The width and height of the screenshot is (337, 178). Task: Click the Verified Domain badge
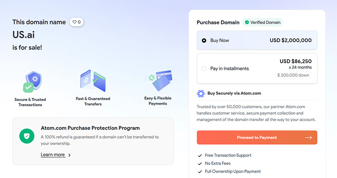262,22
